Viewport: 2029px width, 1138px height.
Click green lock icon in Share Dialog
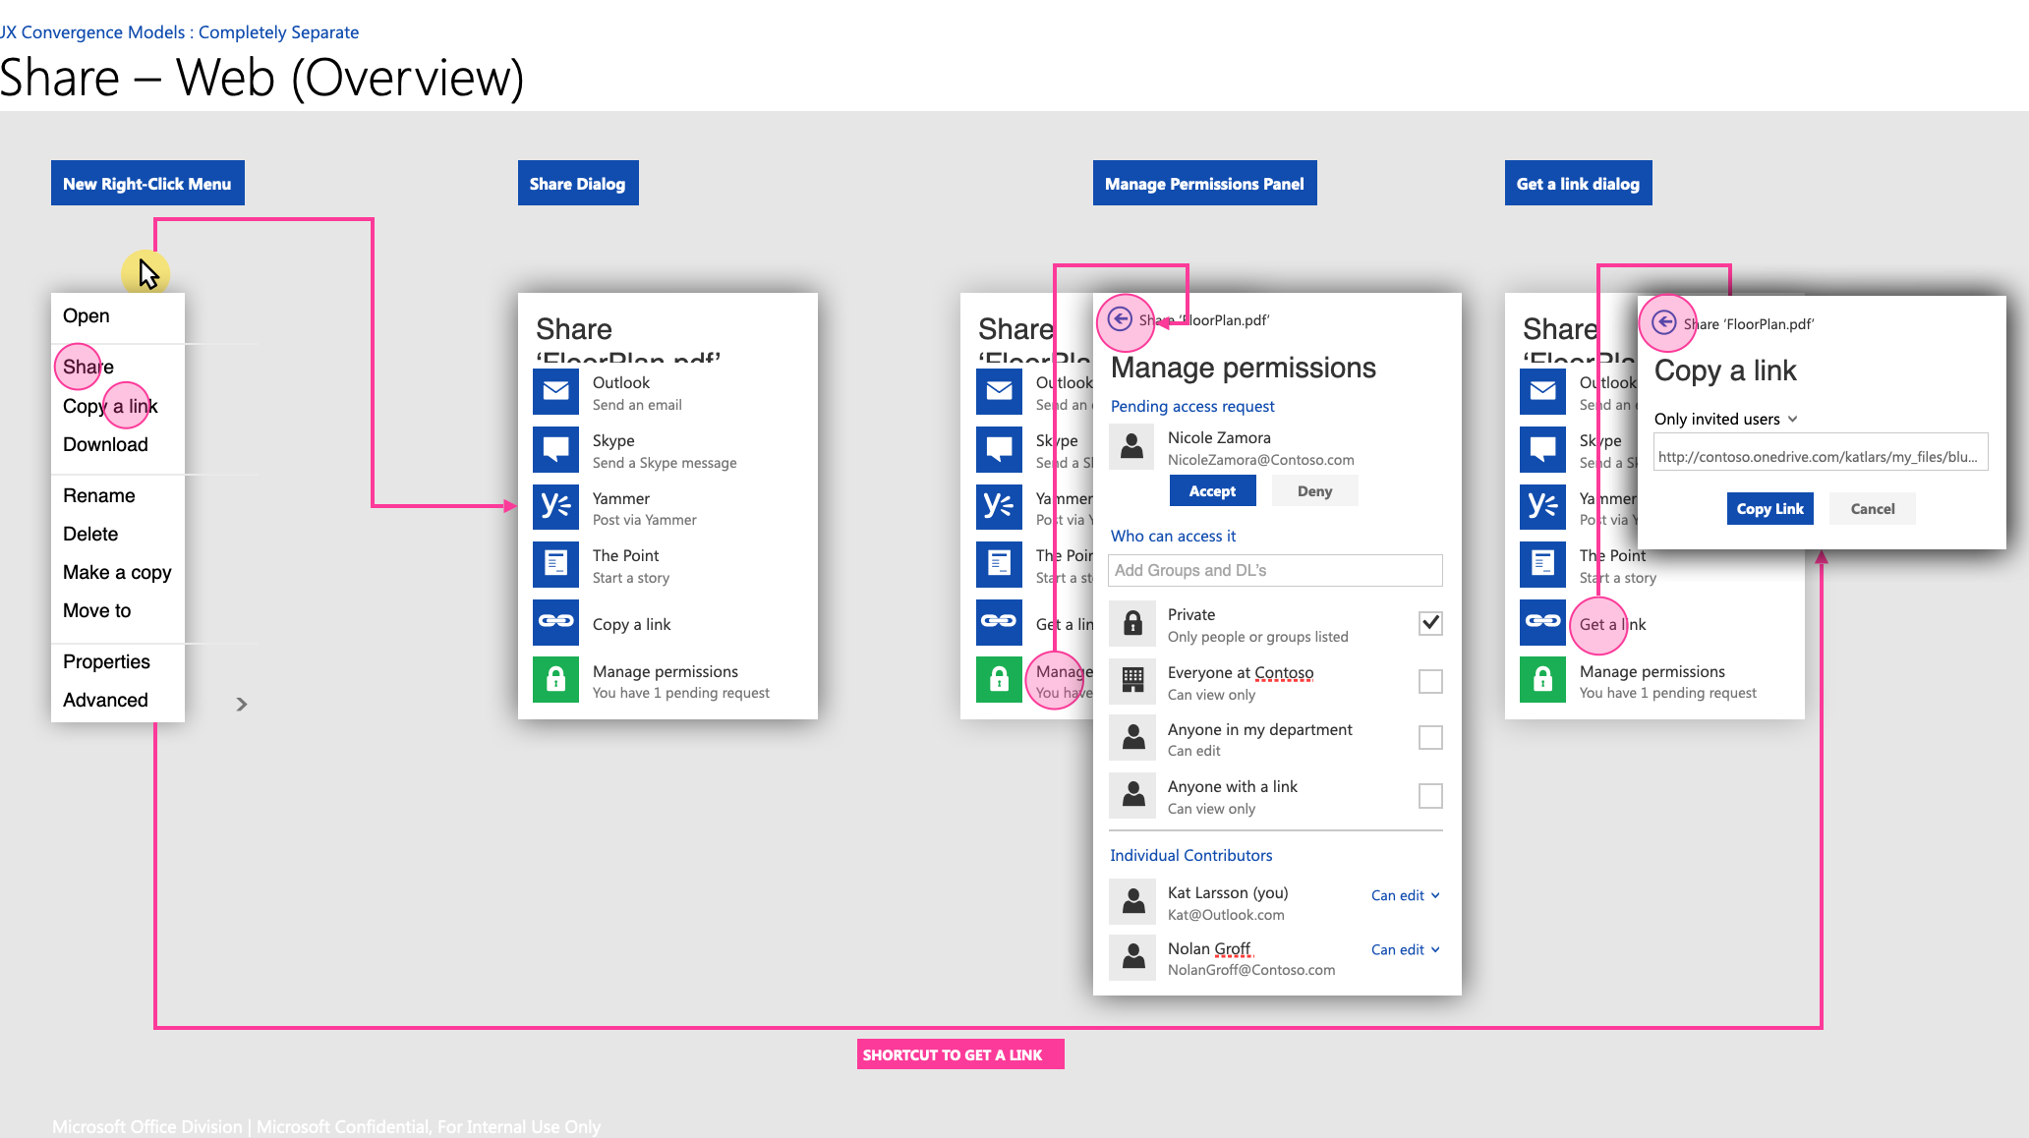(555, 679)
